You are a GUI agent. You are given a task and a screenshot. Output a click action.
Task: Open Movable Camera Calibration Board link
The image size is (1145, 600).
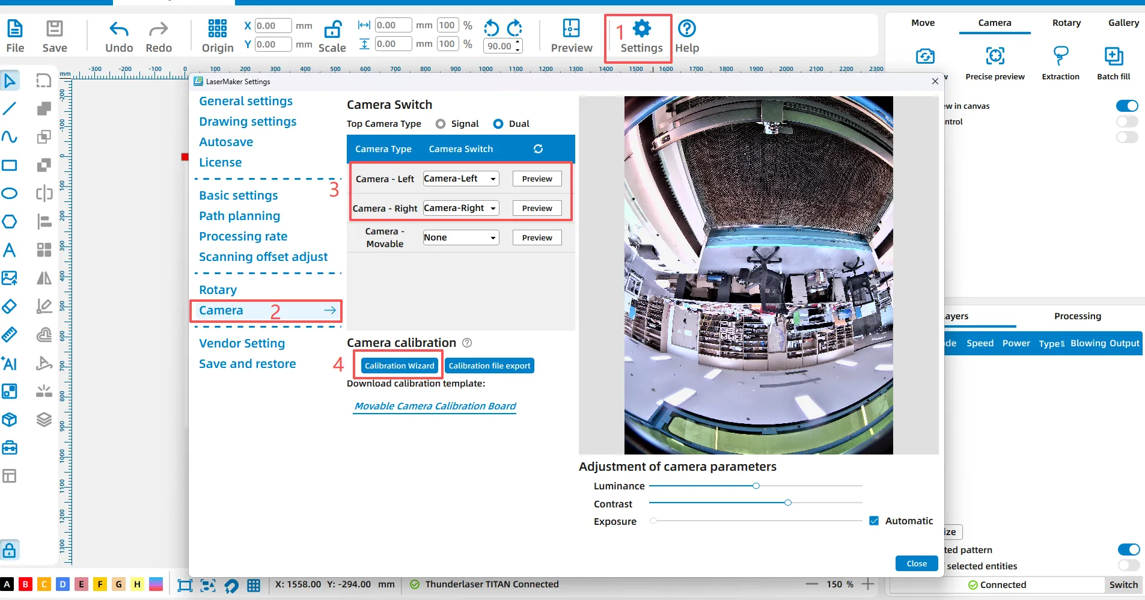click(x=435, y=406)
